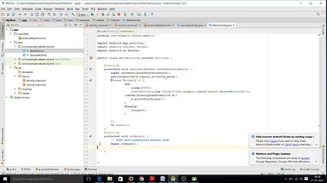Click the Windows taskbar search box
The image size is (327, 183).
[x=46, y=179]
